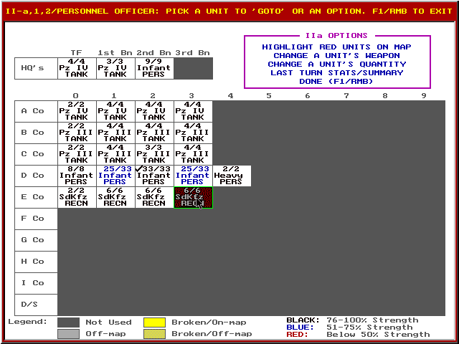The image size is (459, 344).
Task: Choose the D Co Heavy PERS unit
Action: (231, 176)
